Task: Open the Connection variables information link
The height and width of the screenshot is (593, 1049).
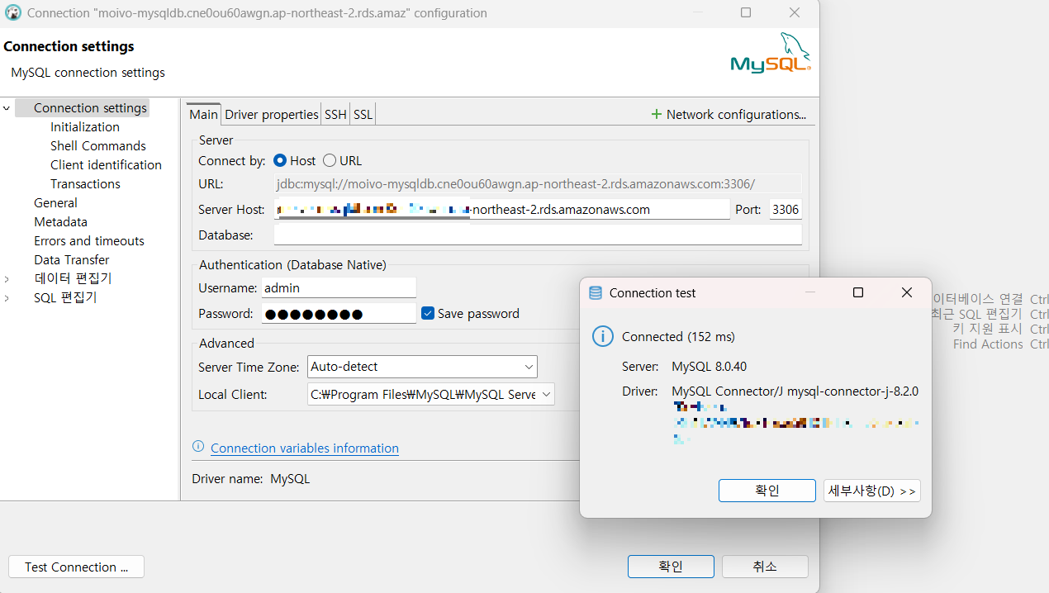Action: click(305, 448)
